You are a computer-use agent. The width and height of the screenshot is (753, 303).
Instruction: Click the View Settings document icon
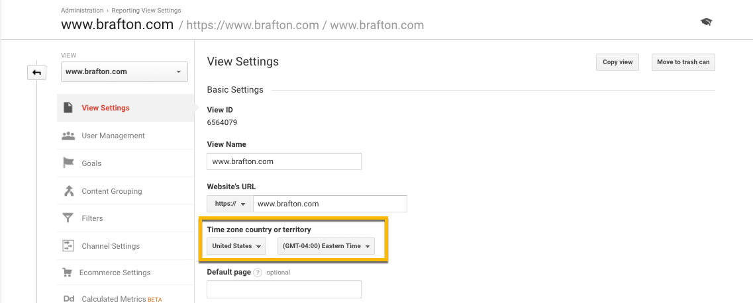pyautogui.click(x=68, y=108)
